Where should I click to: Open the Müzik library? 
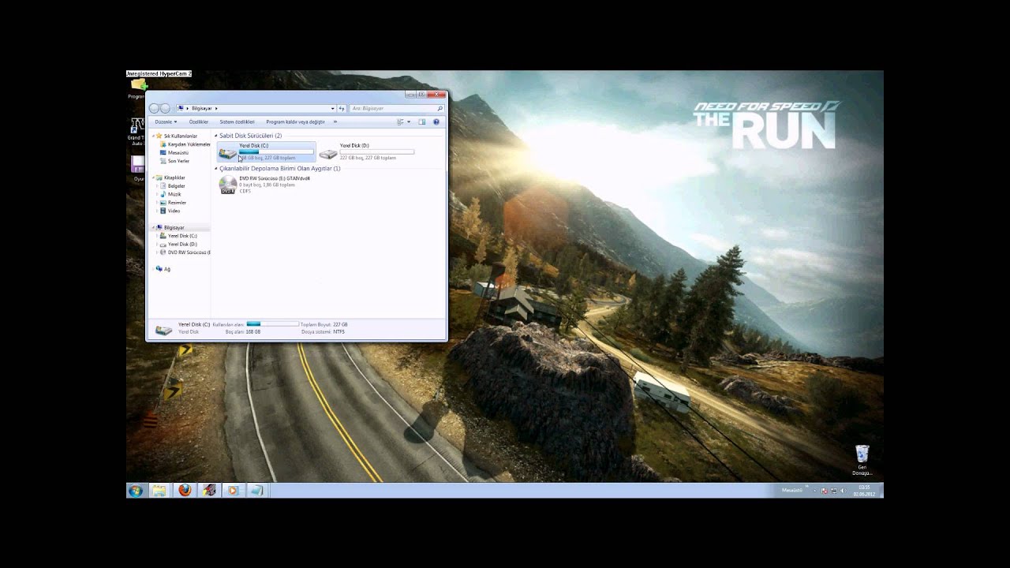pos(174,194)
